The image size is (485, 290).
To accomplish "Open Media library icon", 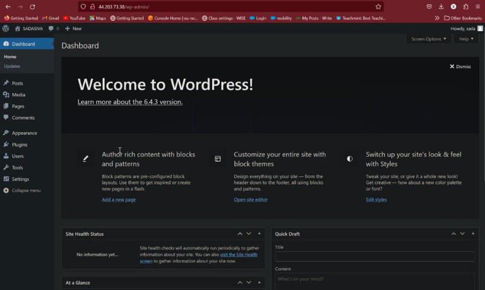I will coord(6,94).
